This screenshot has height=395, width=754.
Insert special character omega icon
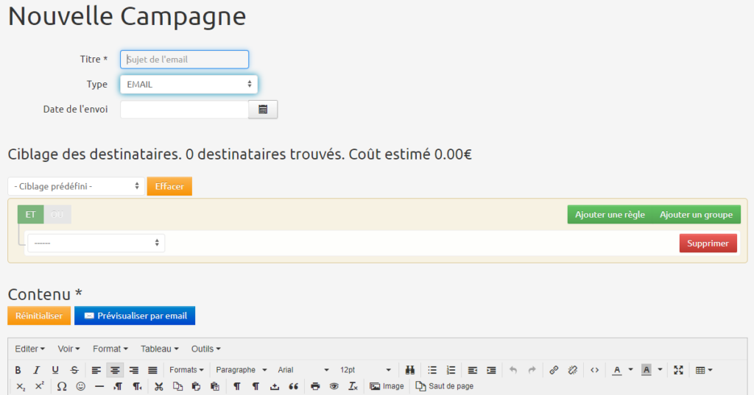pos(62,386)
